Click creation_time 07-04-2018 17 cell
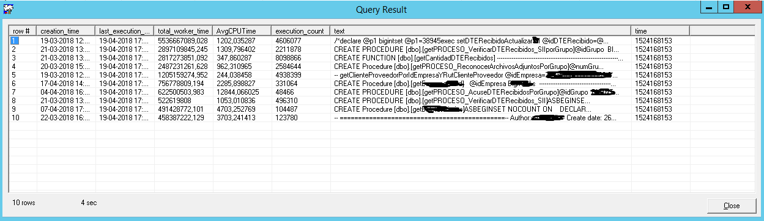Viewport: 764px width, 221px height. coord(66,109)
